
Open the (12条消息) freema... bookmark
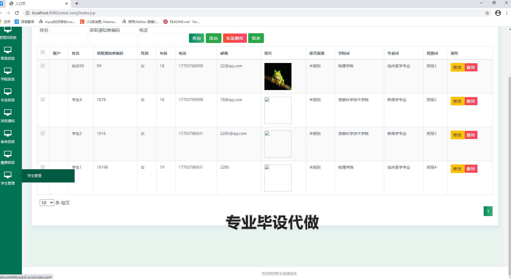tap(98, 22)
